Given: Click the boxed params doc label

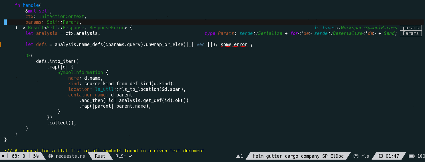Looking at the screenshot, I should click(x=411, y=28).
